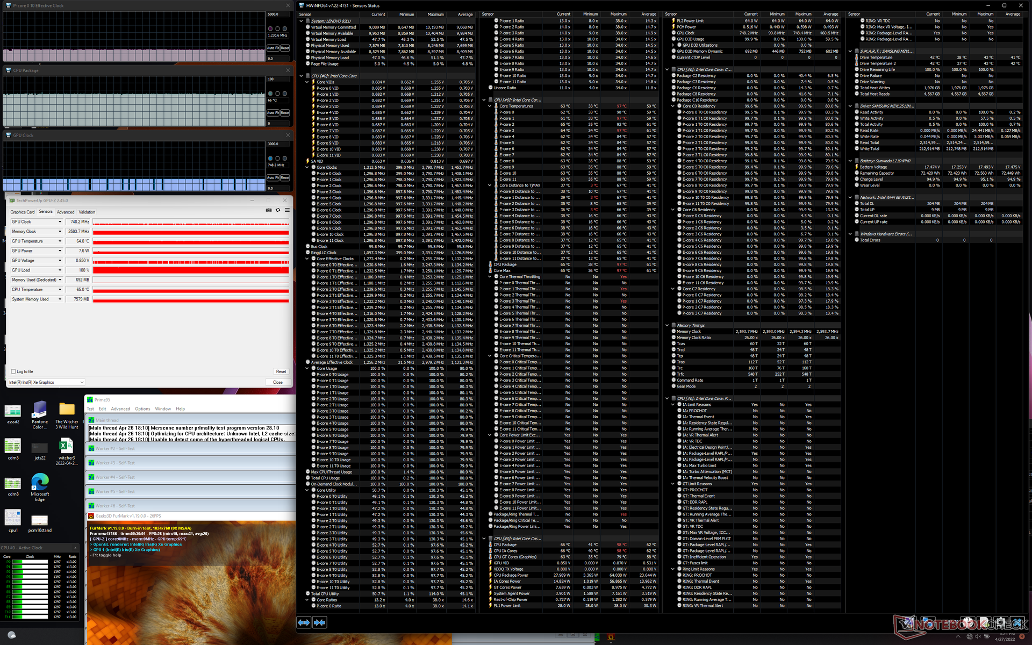The image size is (1032, 645).
Task: Open the GPU-Z hamburger menu
Action: 287,210
